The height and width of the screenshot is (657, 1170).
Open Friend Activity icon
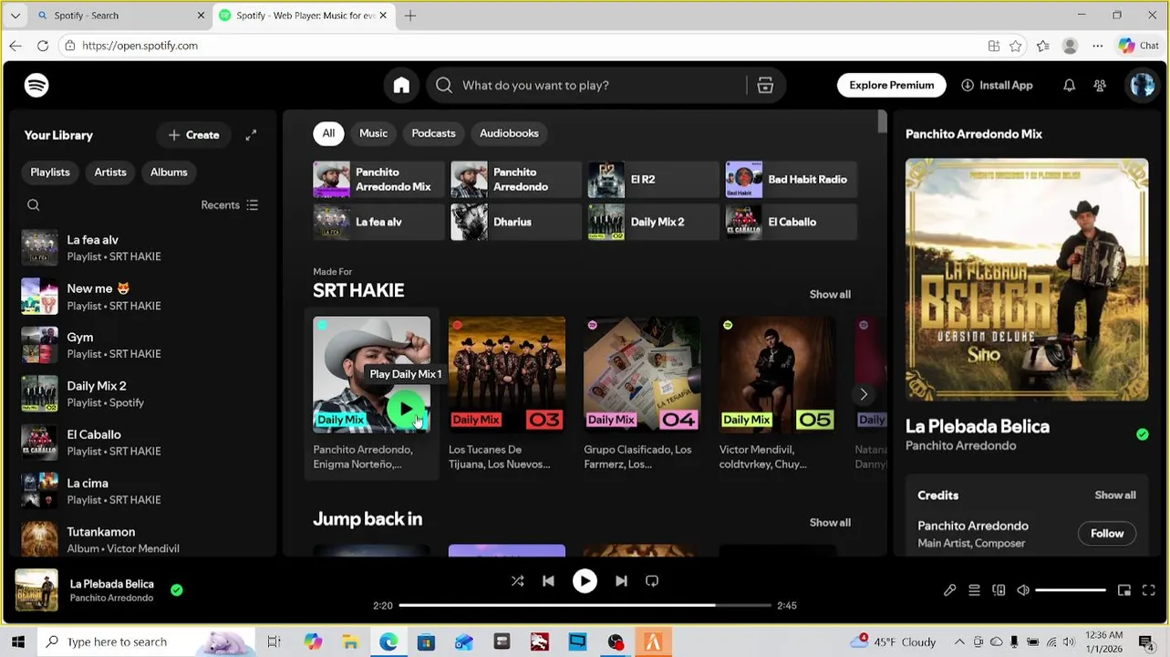click(x=1100, y=85)
